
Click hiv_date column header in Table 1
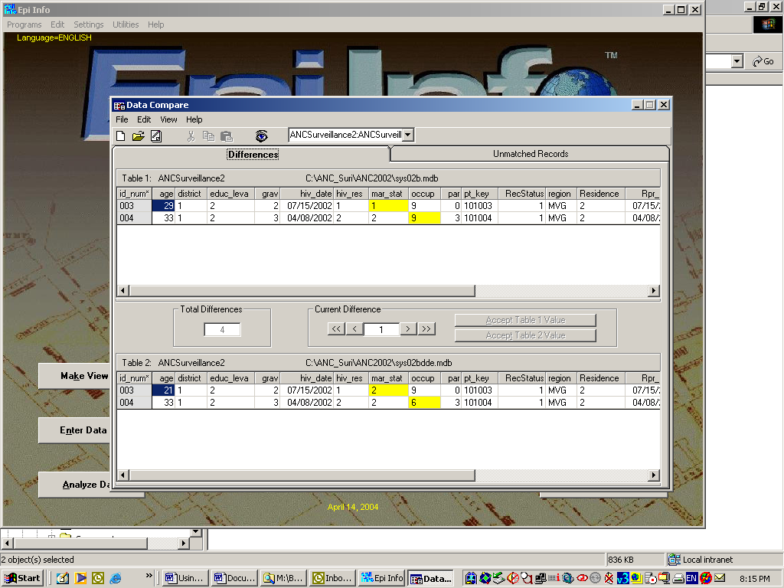point(307,194)
